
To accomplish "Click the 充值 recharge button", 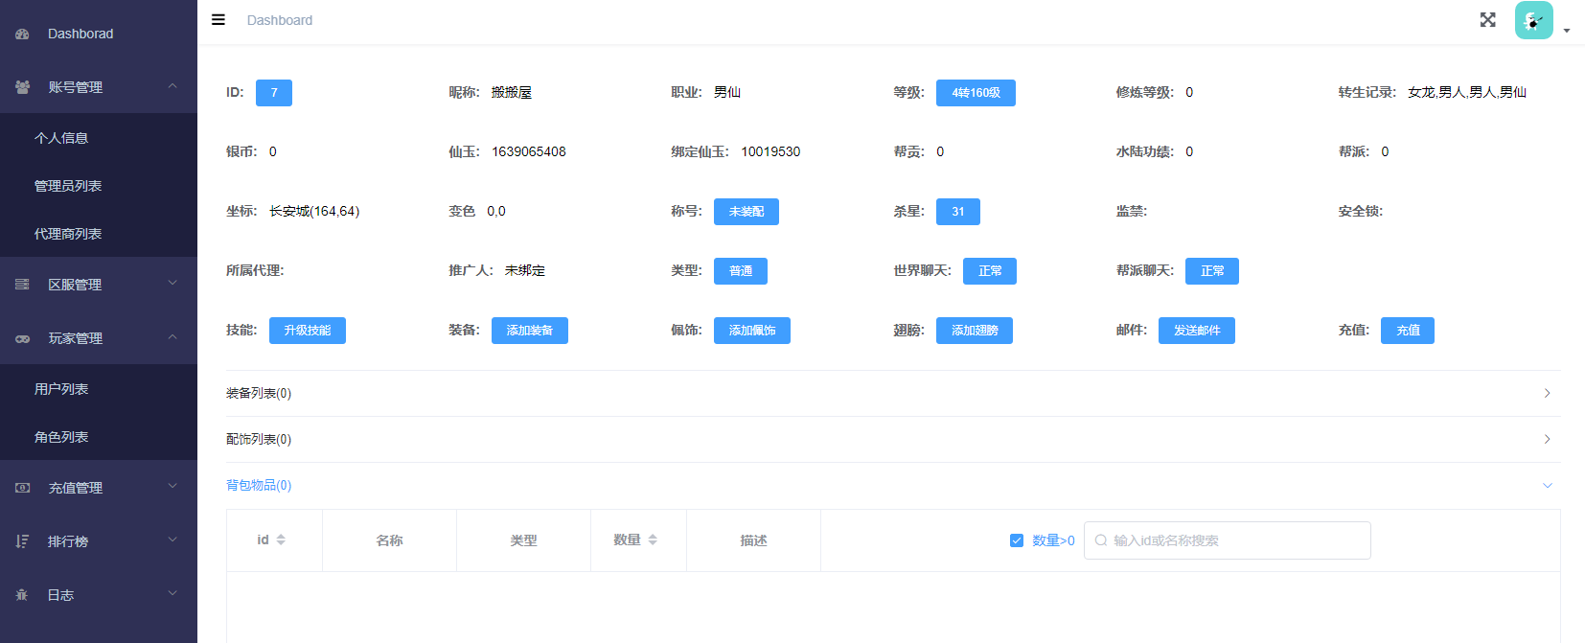I will [1407, 331].
